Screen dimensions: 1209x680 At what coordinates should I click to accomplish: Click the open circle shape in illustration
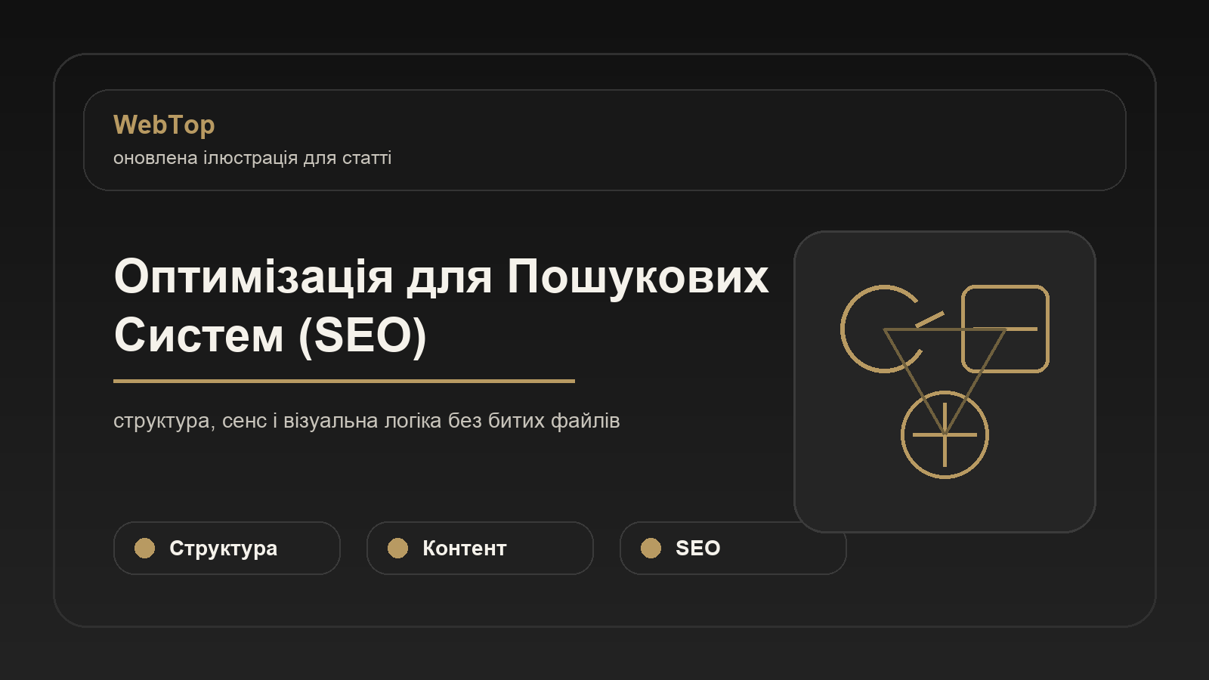(883, 329)
